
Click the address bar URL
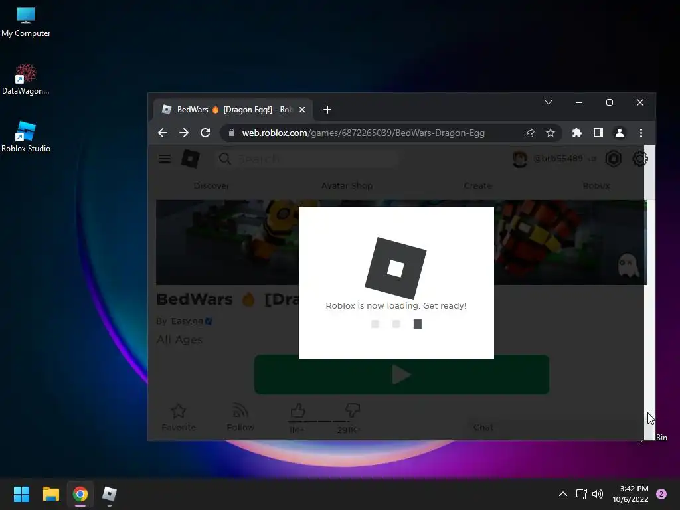coord(363,133)
